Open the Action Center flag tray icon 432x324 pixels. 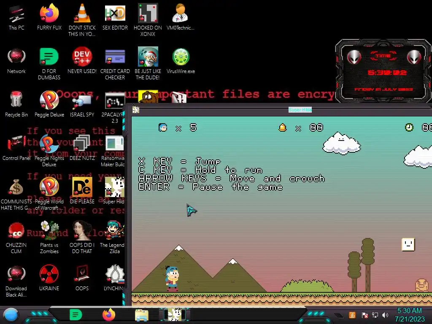(x=365, y=315)
